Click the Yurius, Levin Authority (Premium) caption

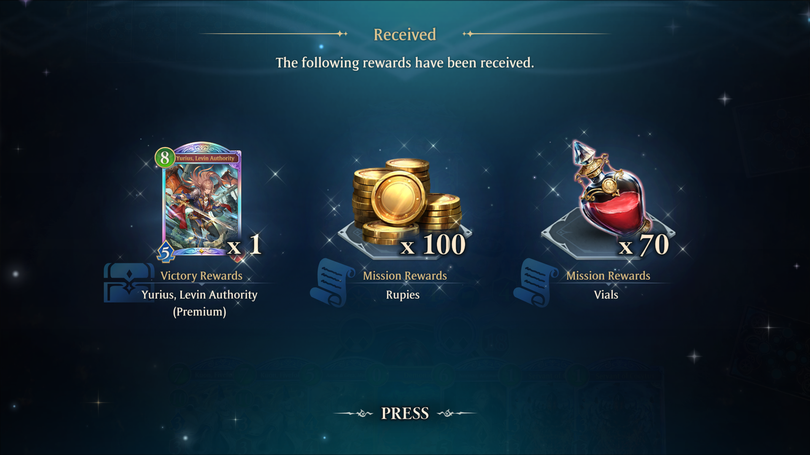200,303
